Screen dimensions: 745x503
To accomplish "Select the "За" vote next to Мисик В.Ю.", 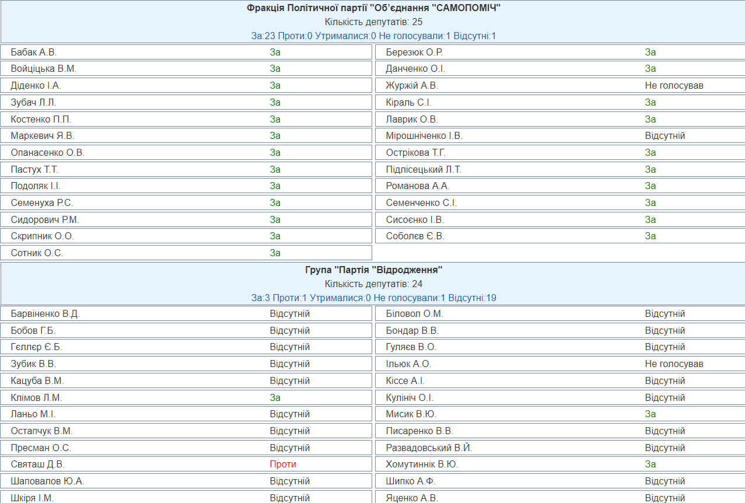I will click(x=650, y=414).
